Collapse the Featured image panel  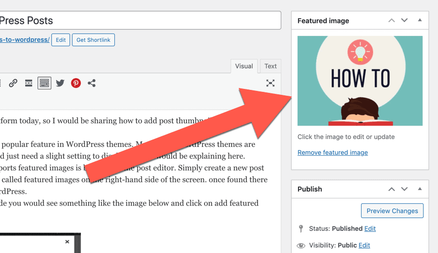[x=420, y=20]
